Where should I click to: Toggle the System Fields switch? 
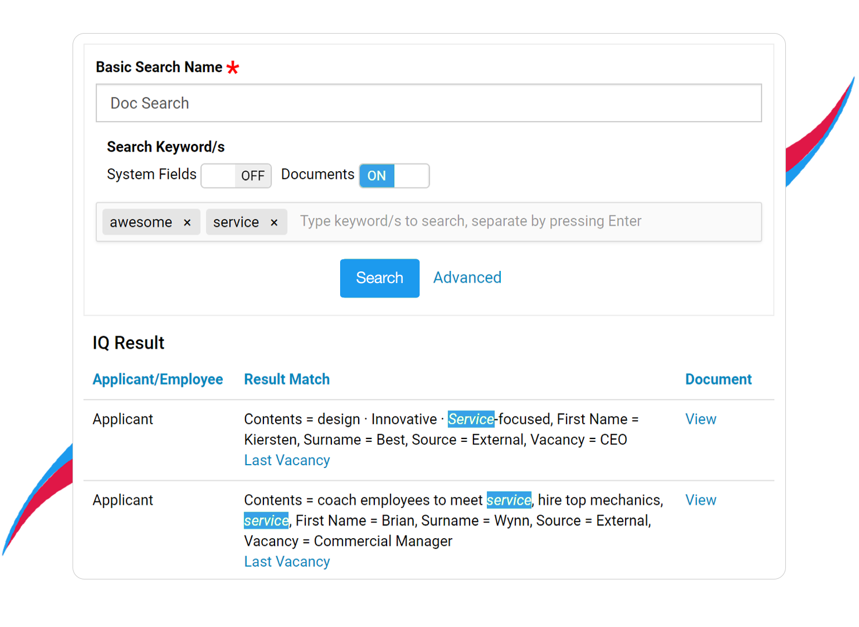tap(236, 176)
